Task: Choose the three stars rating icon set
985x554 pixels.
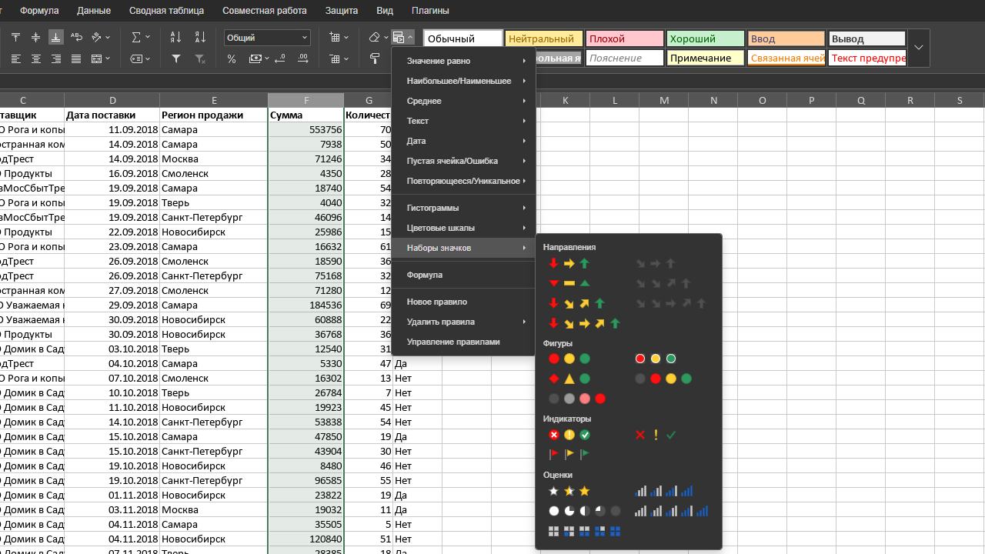Action: tap(569, 491)
